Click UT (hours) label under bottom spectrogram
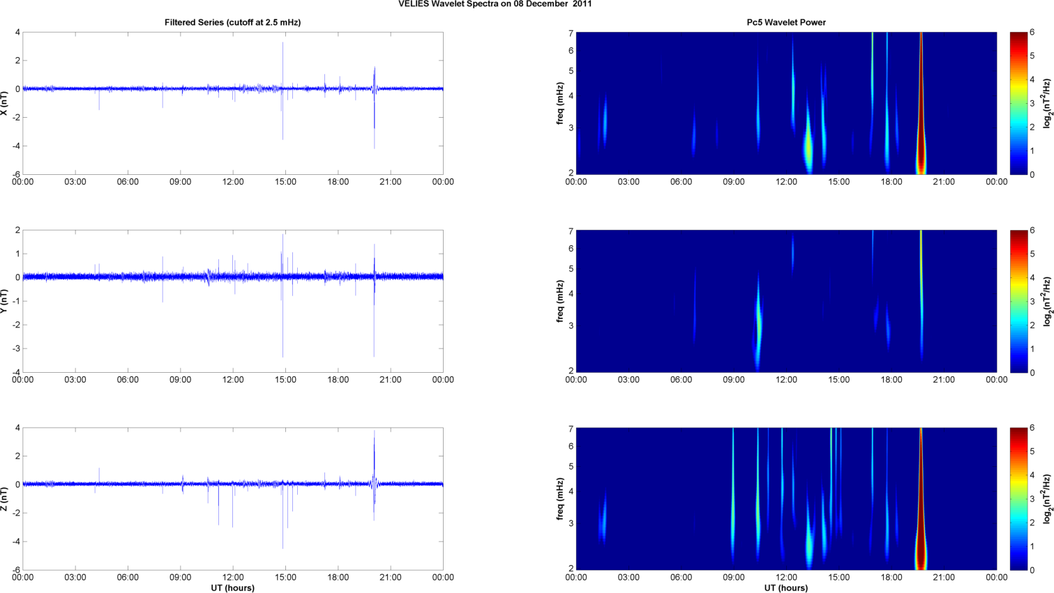This screenshot has height=593, width=1054. point(786,588)
